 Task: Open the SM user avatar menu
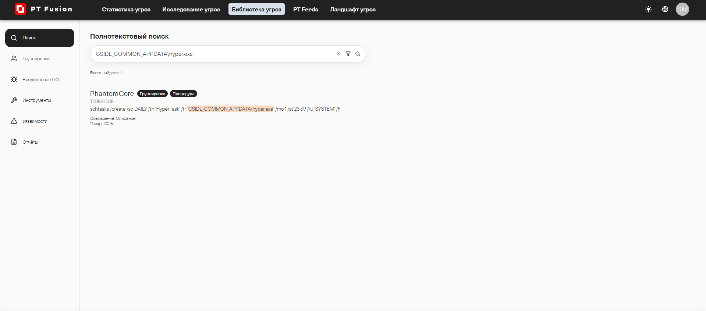[682, 9]
